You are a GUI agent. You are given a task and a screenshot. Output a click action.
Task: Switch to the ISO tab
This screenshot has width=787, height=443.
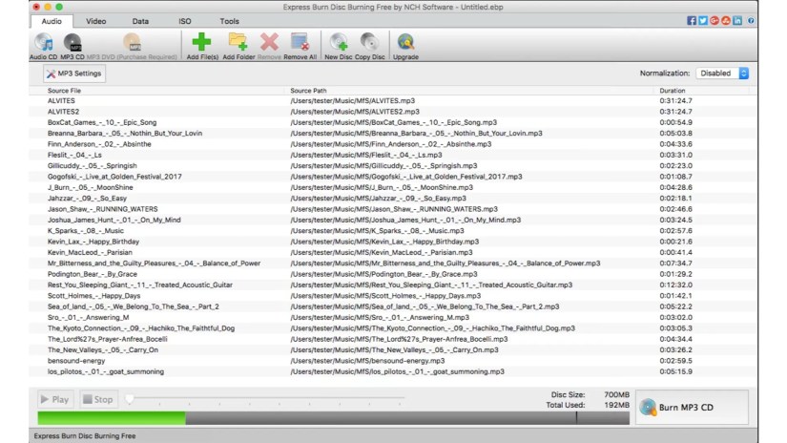click(x=185, y=21)
